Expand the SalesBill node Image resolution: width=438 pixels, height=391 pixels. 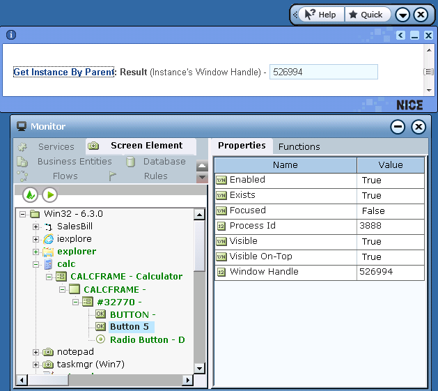click(x=36, y=227)
